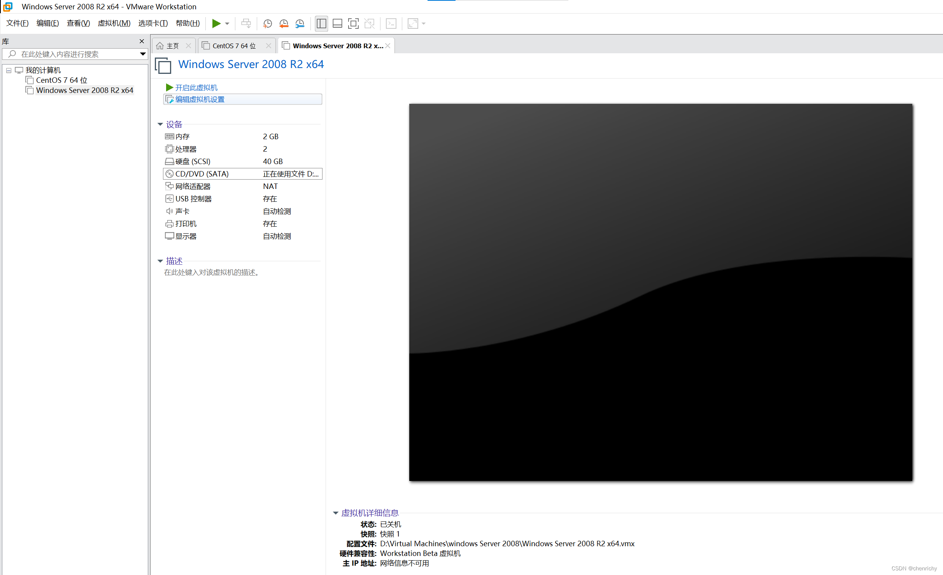Revert to snapshot toolbar icon

(x=284, y=24)
